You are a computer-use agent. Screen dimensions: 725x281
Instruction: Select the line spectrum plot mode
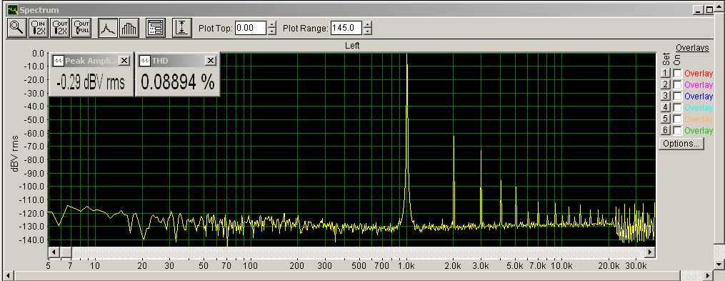point(108,28)
